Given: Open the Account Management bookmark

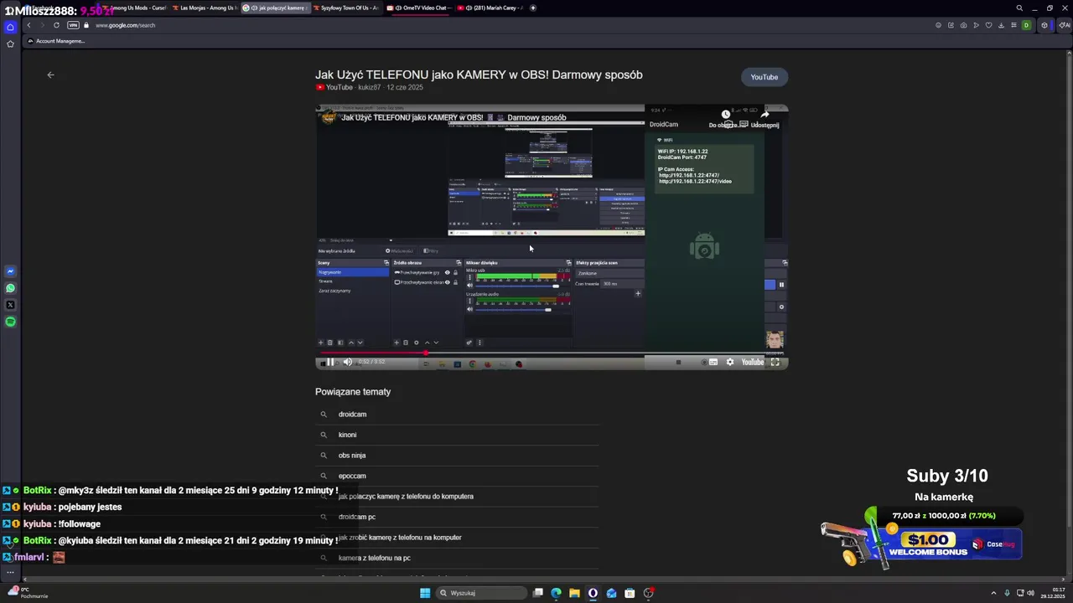Looking at the screenshot, I should coord(56,41).
